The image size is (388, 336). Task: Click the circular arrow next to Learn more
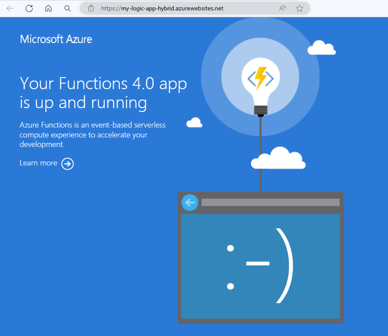pos(67,164)
